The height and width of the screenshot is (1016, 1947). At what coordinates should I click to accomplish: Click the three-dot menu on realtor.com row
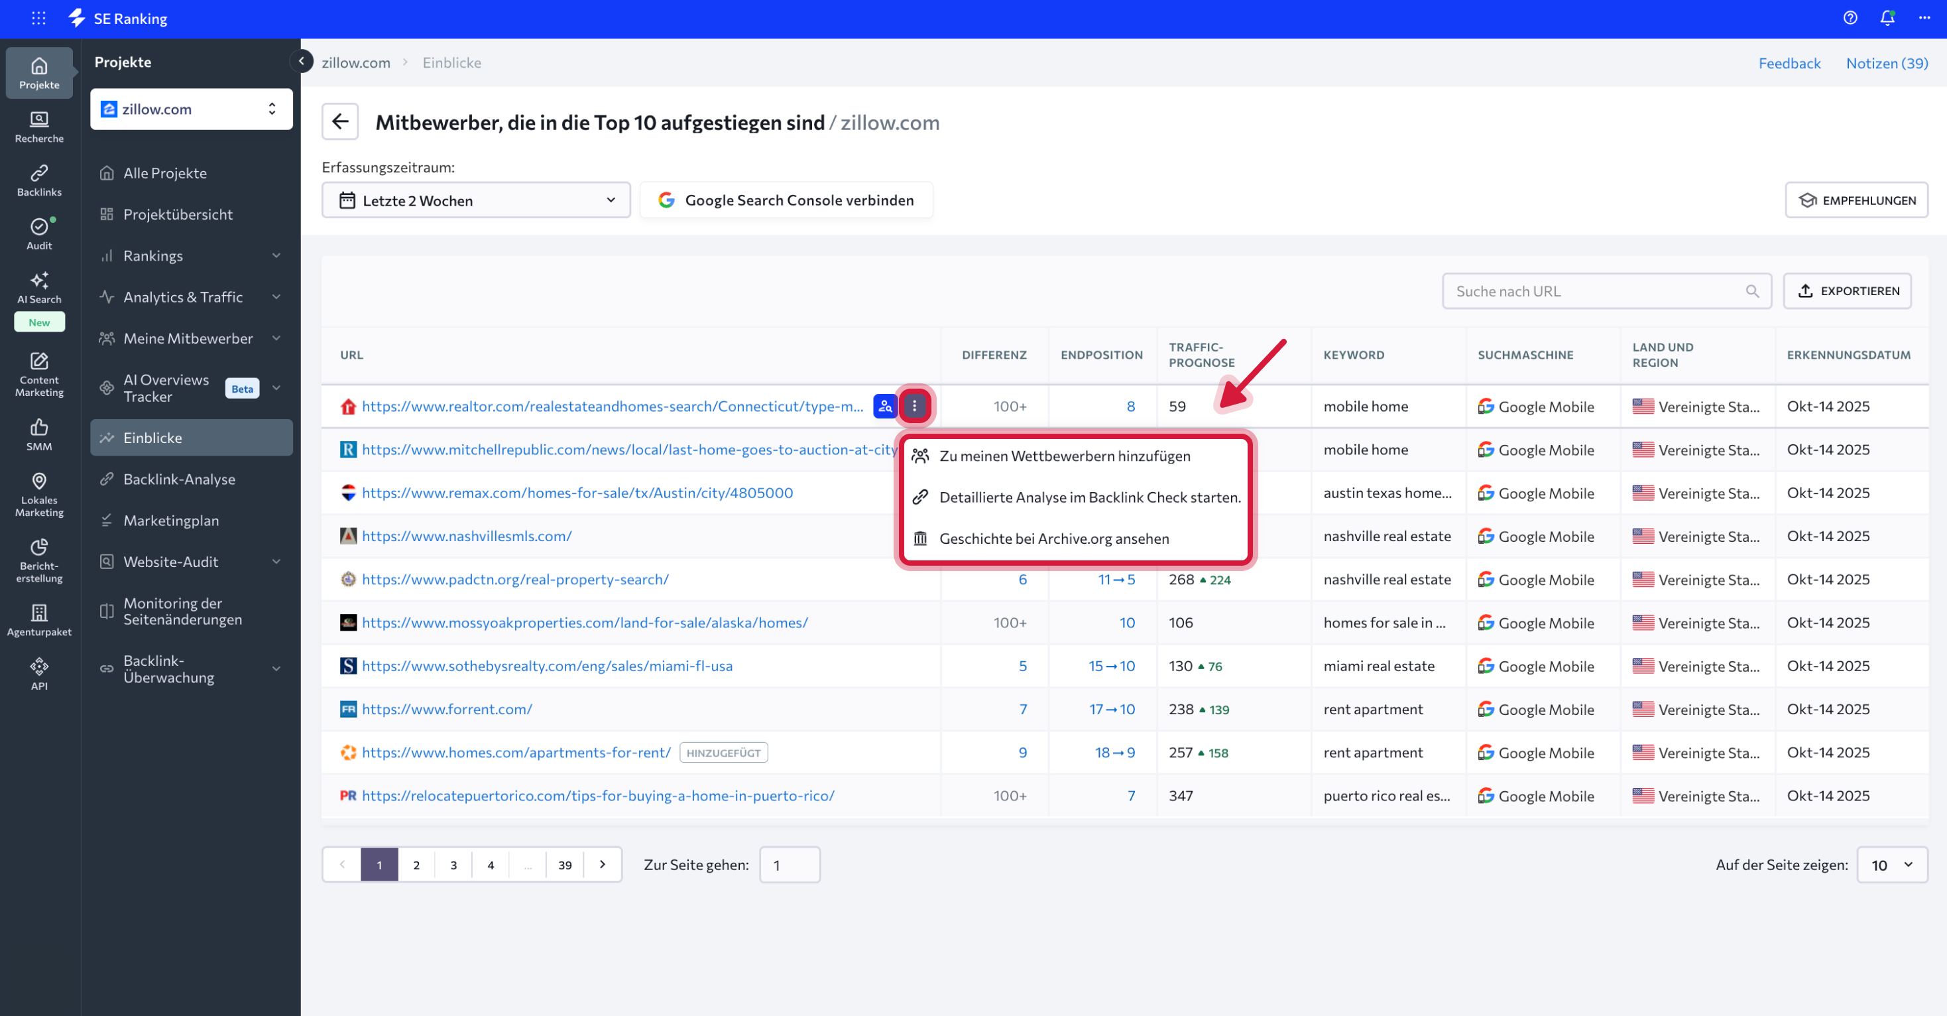[914, 406]
